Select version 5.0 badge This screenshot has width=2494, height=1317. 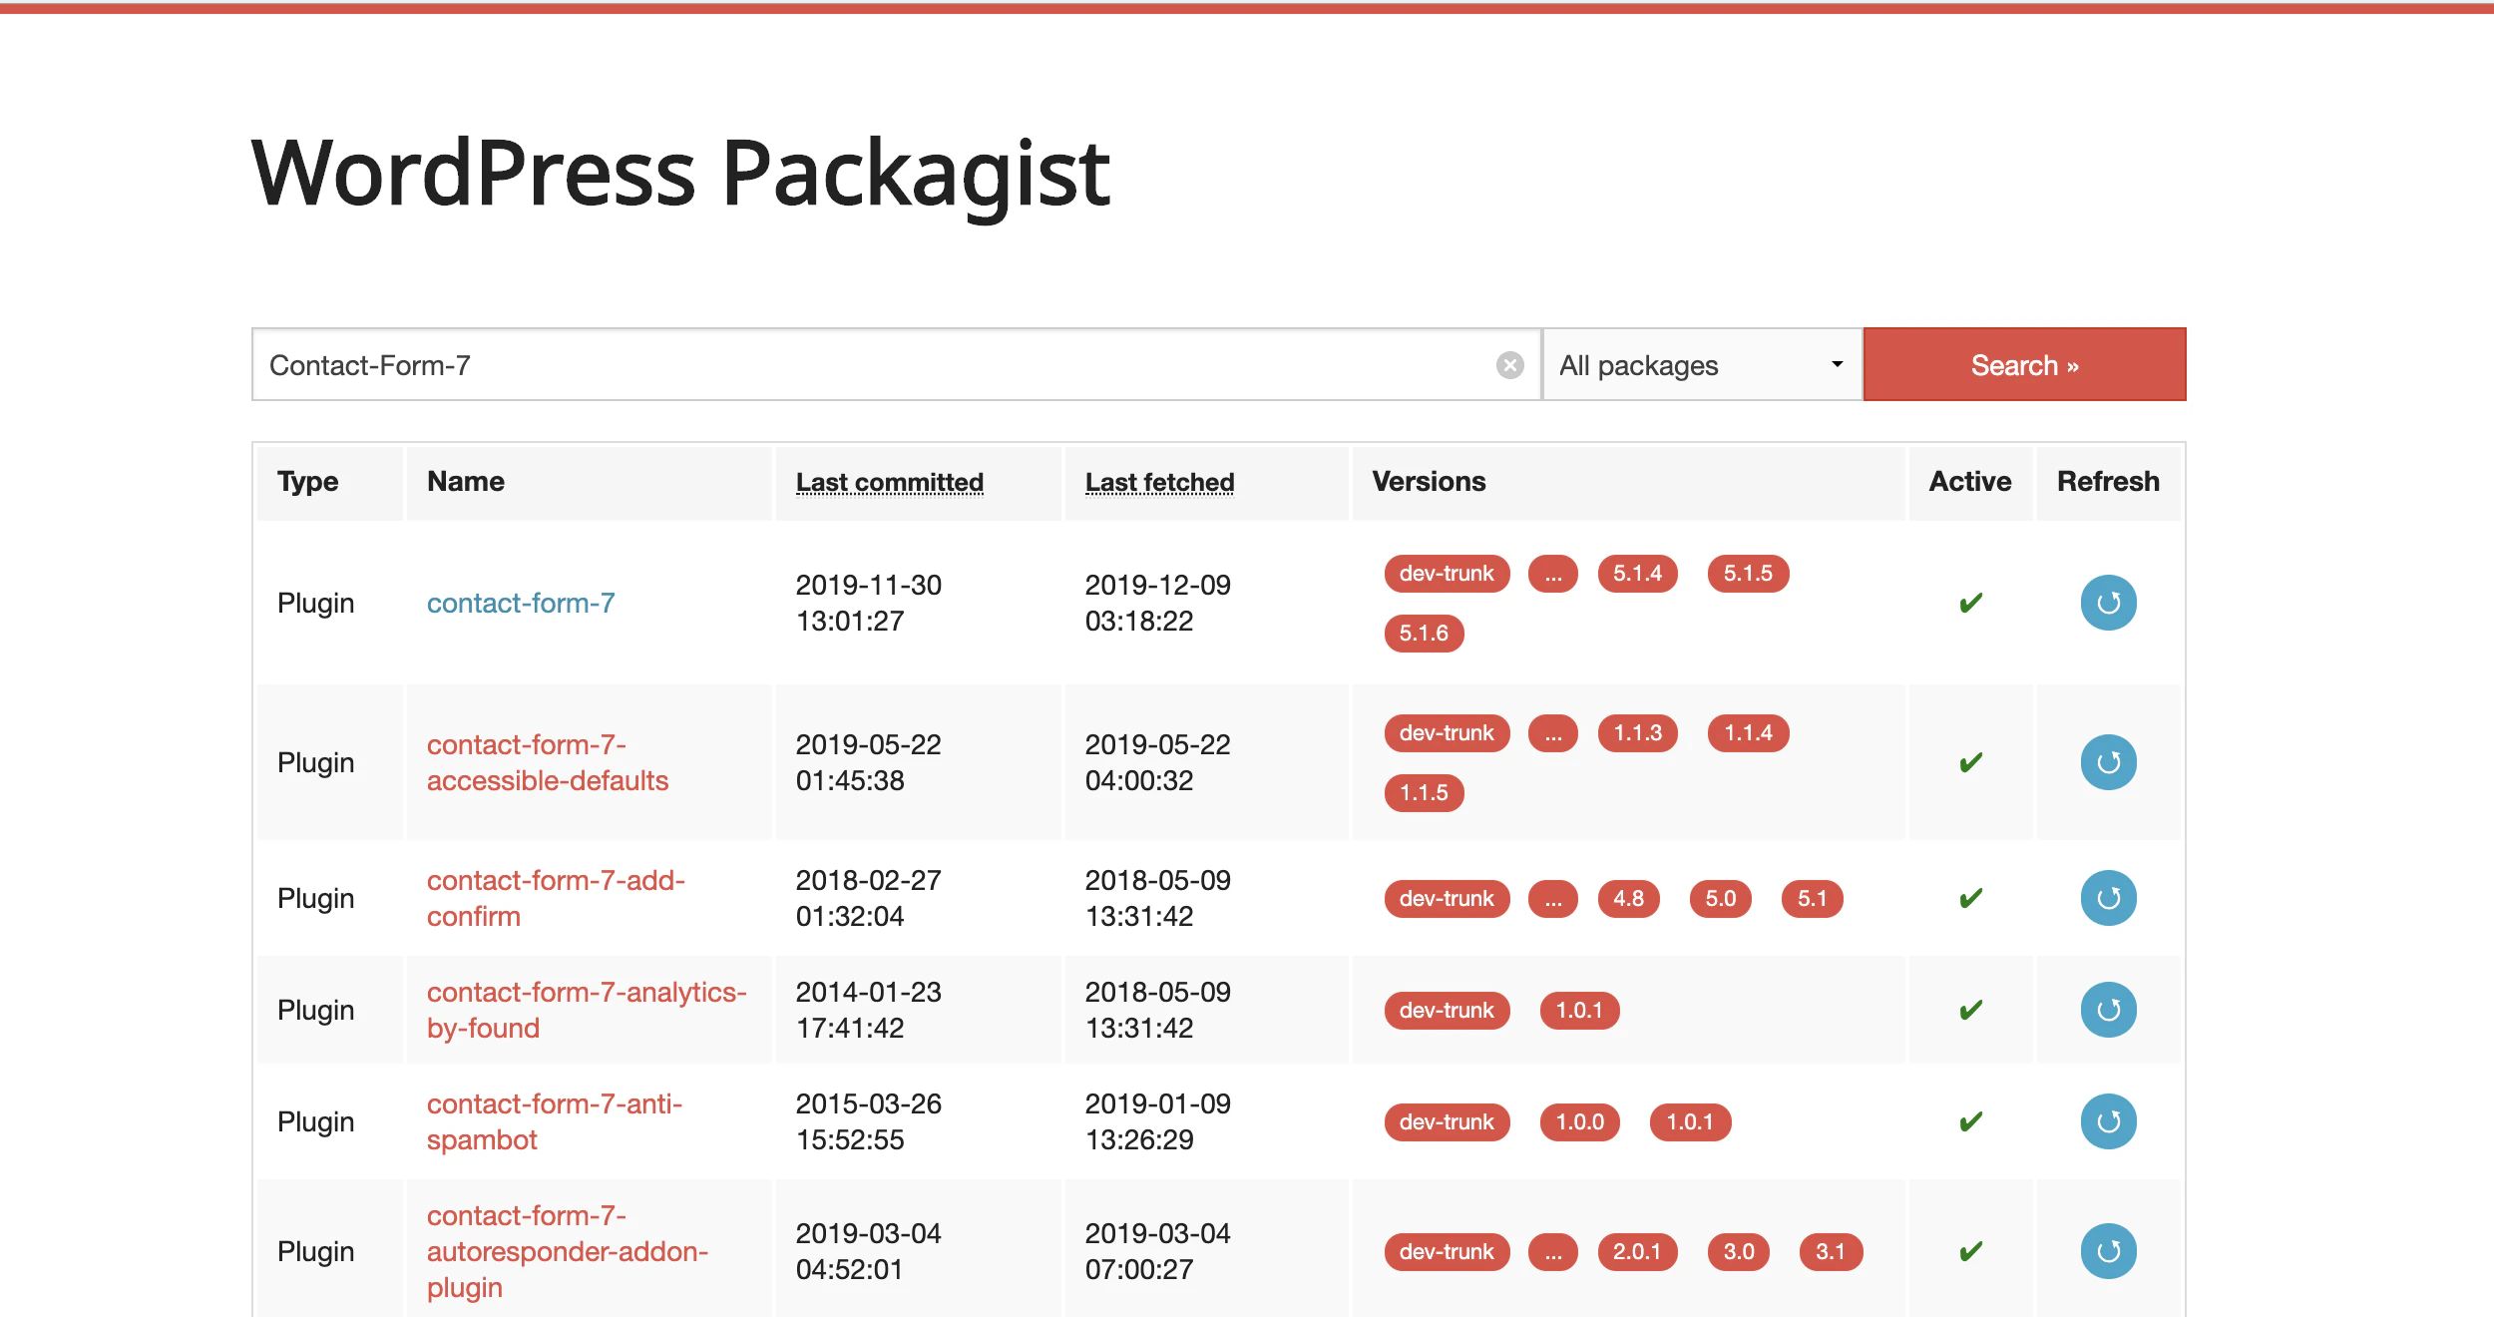tap(1720, 899)
